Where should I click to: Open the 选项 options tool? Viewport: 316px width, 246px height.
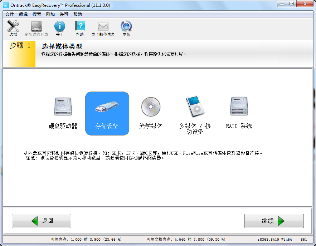coord(13,28)
